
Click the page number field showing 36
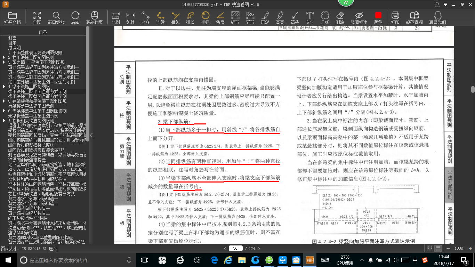coord(235,248)
